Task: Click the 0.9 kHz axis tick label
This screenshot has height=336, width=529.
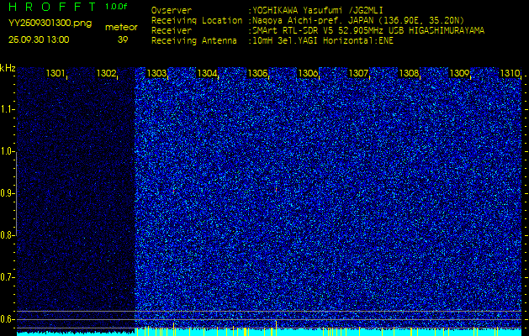Action: 7,193
